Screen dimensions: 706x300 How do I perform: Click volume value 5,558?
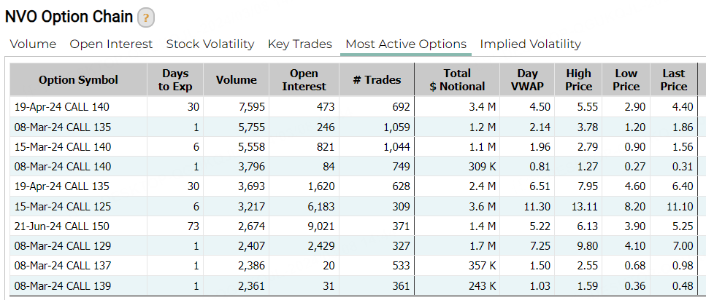[252, 147]
